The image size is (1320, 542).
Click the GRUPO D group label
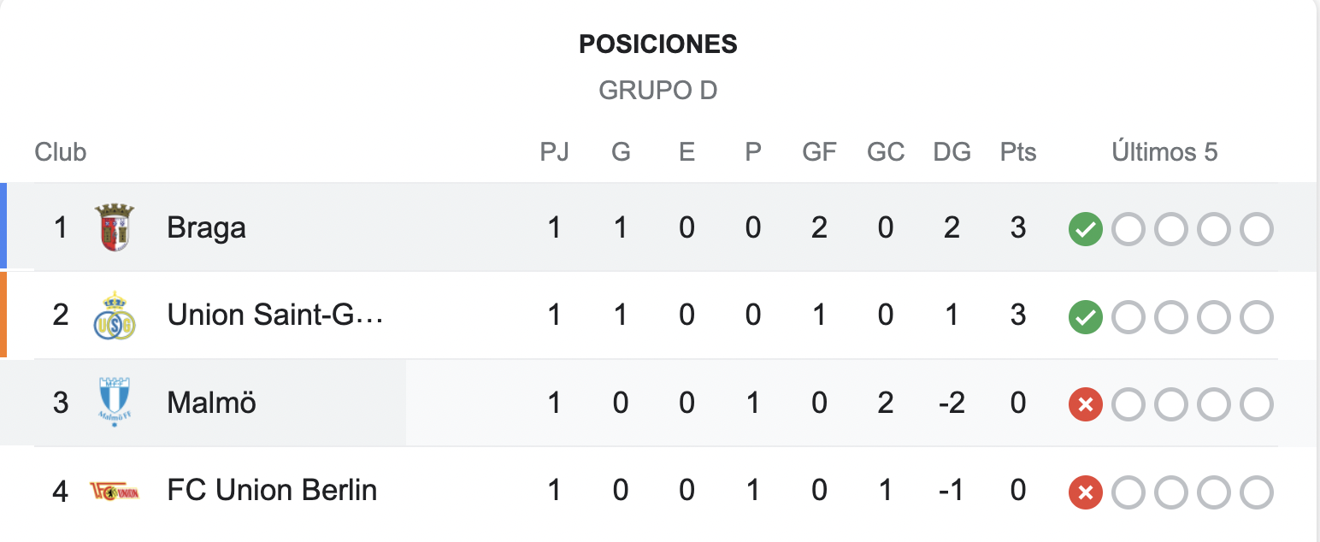point(658,90)
